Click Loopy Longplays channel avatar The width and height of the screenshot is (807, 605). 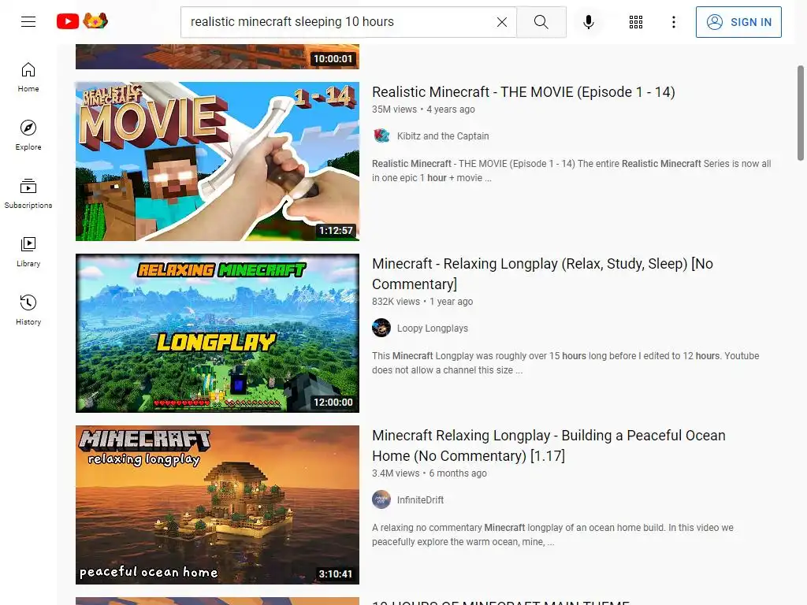(381, 328)
